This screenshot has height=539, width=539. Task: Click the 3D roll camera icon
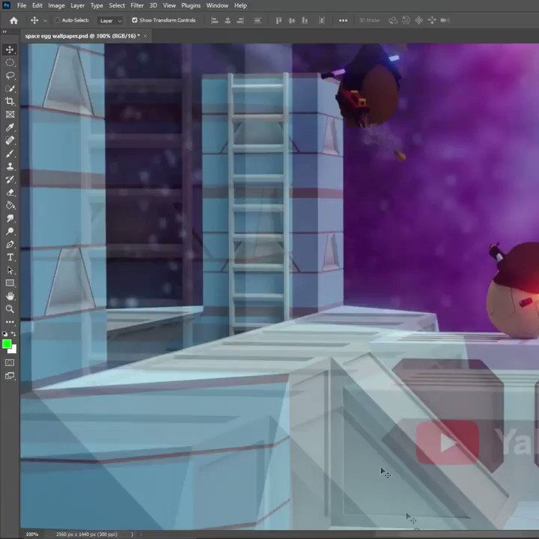click(x=406, y=21)
